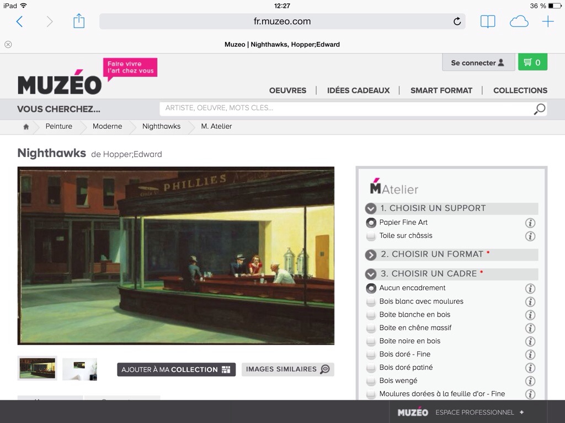Show info for Boite noire en bois
The image size is (565, 423).
530,341
